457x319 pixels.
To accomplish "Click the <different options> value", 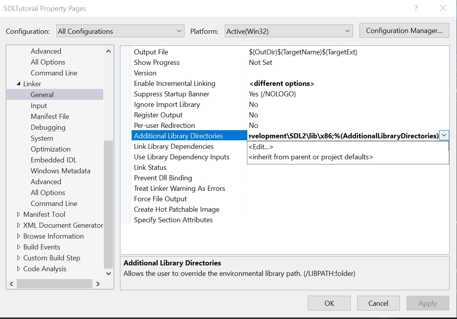I will tap(281, 84).
